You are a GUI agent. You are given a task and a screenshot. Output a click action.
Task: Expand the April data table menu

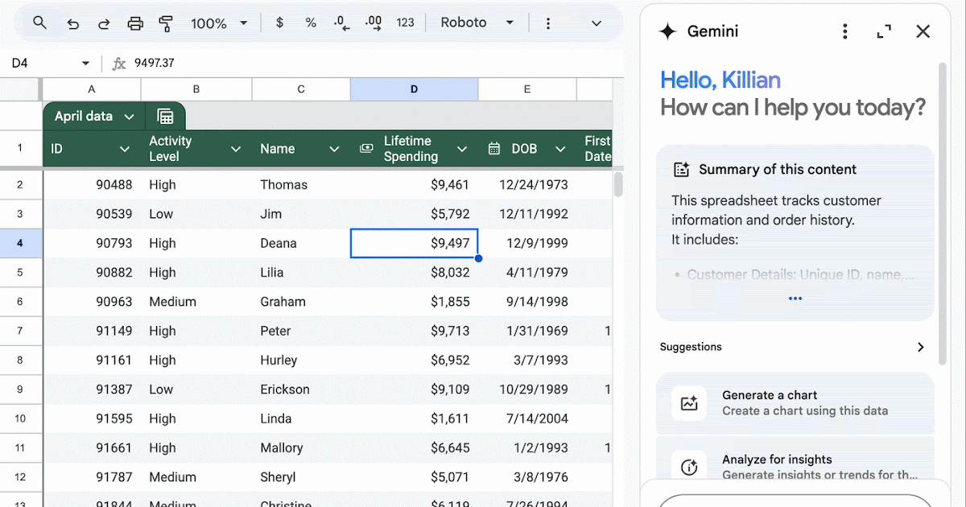click(x=129, y=117)
